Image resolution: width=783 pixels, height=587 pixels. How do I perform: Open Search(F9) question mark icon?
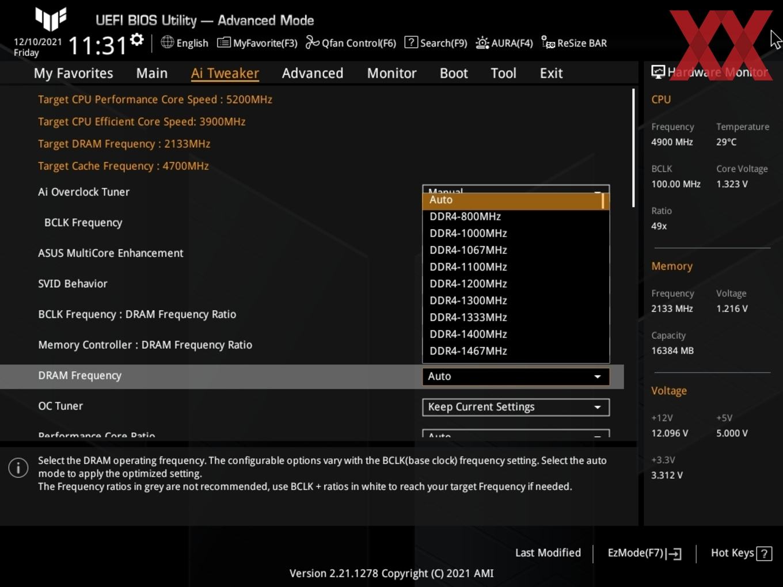pyautogui.click(x=411, y=42)
